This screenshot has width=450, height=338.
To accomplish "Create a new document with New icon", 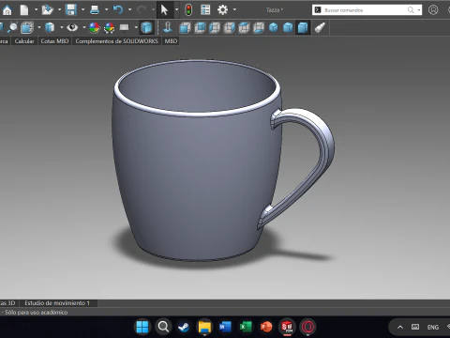I will pyautogui.click(x=24, y=10).
